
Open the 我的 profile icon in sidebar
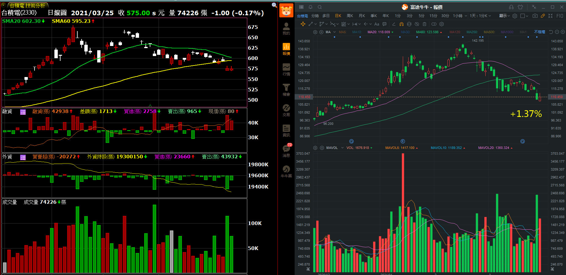286,29
